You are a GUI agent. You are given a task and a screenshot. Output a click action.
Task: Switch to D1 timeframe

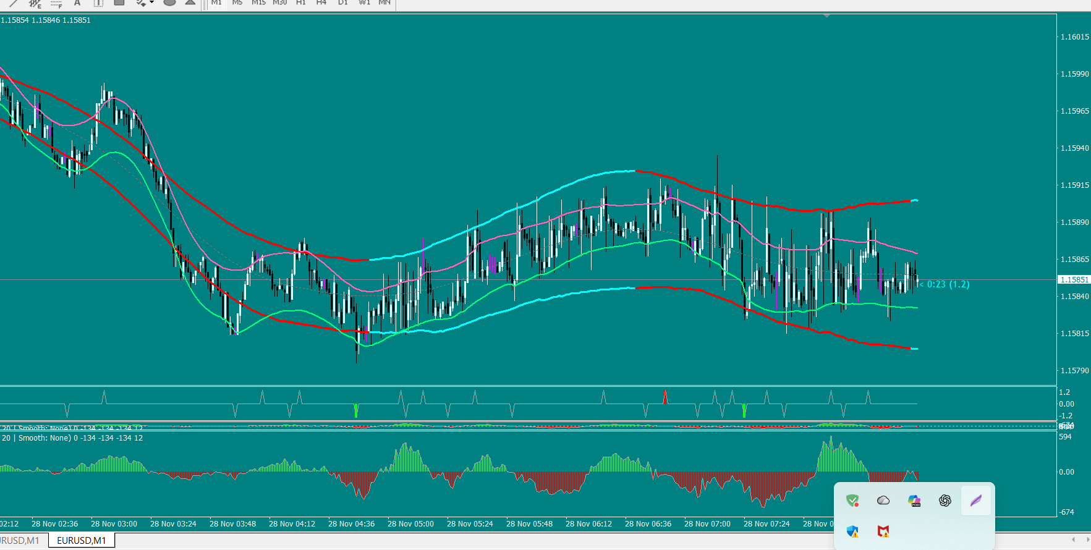343,2
